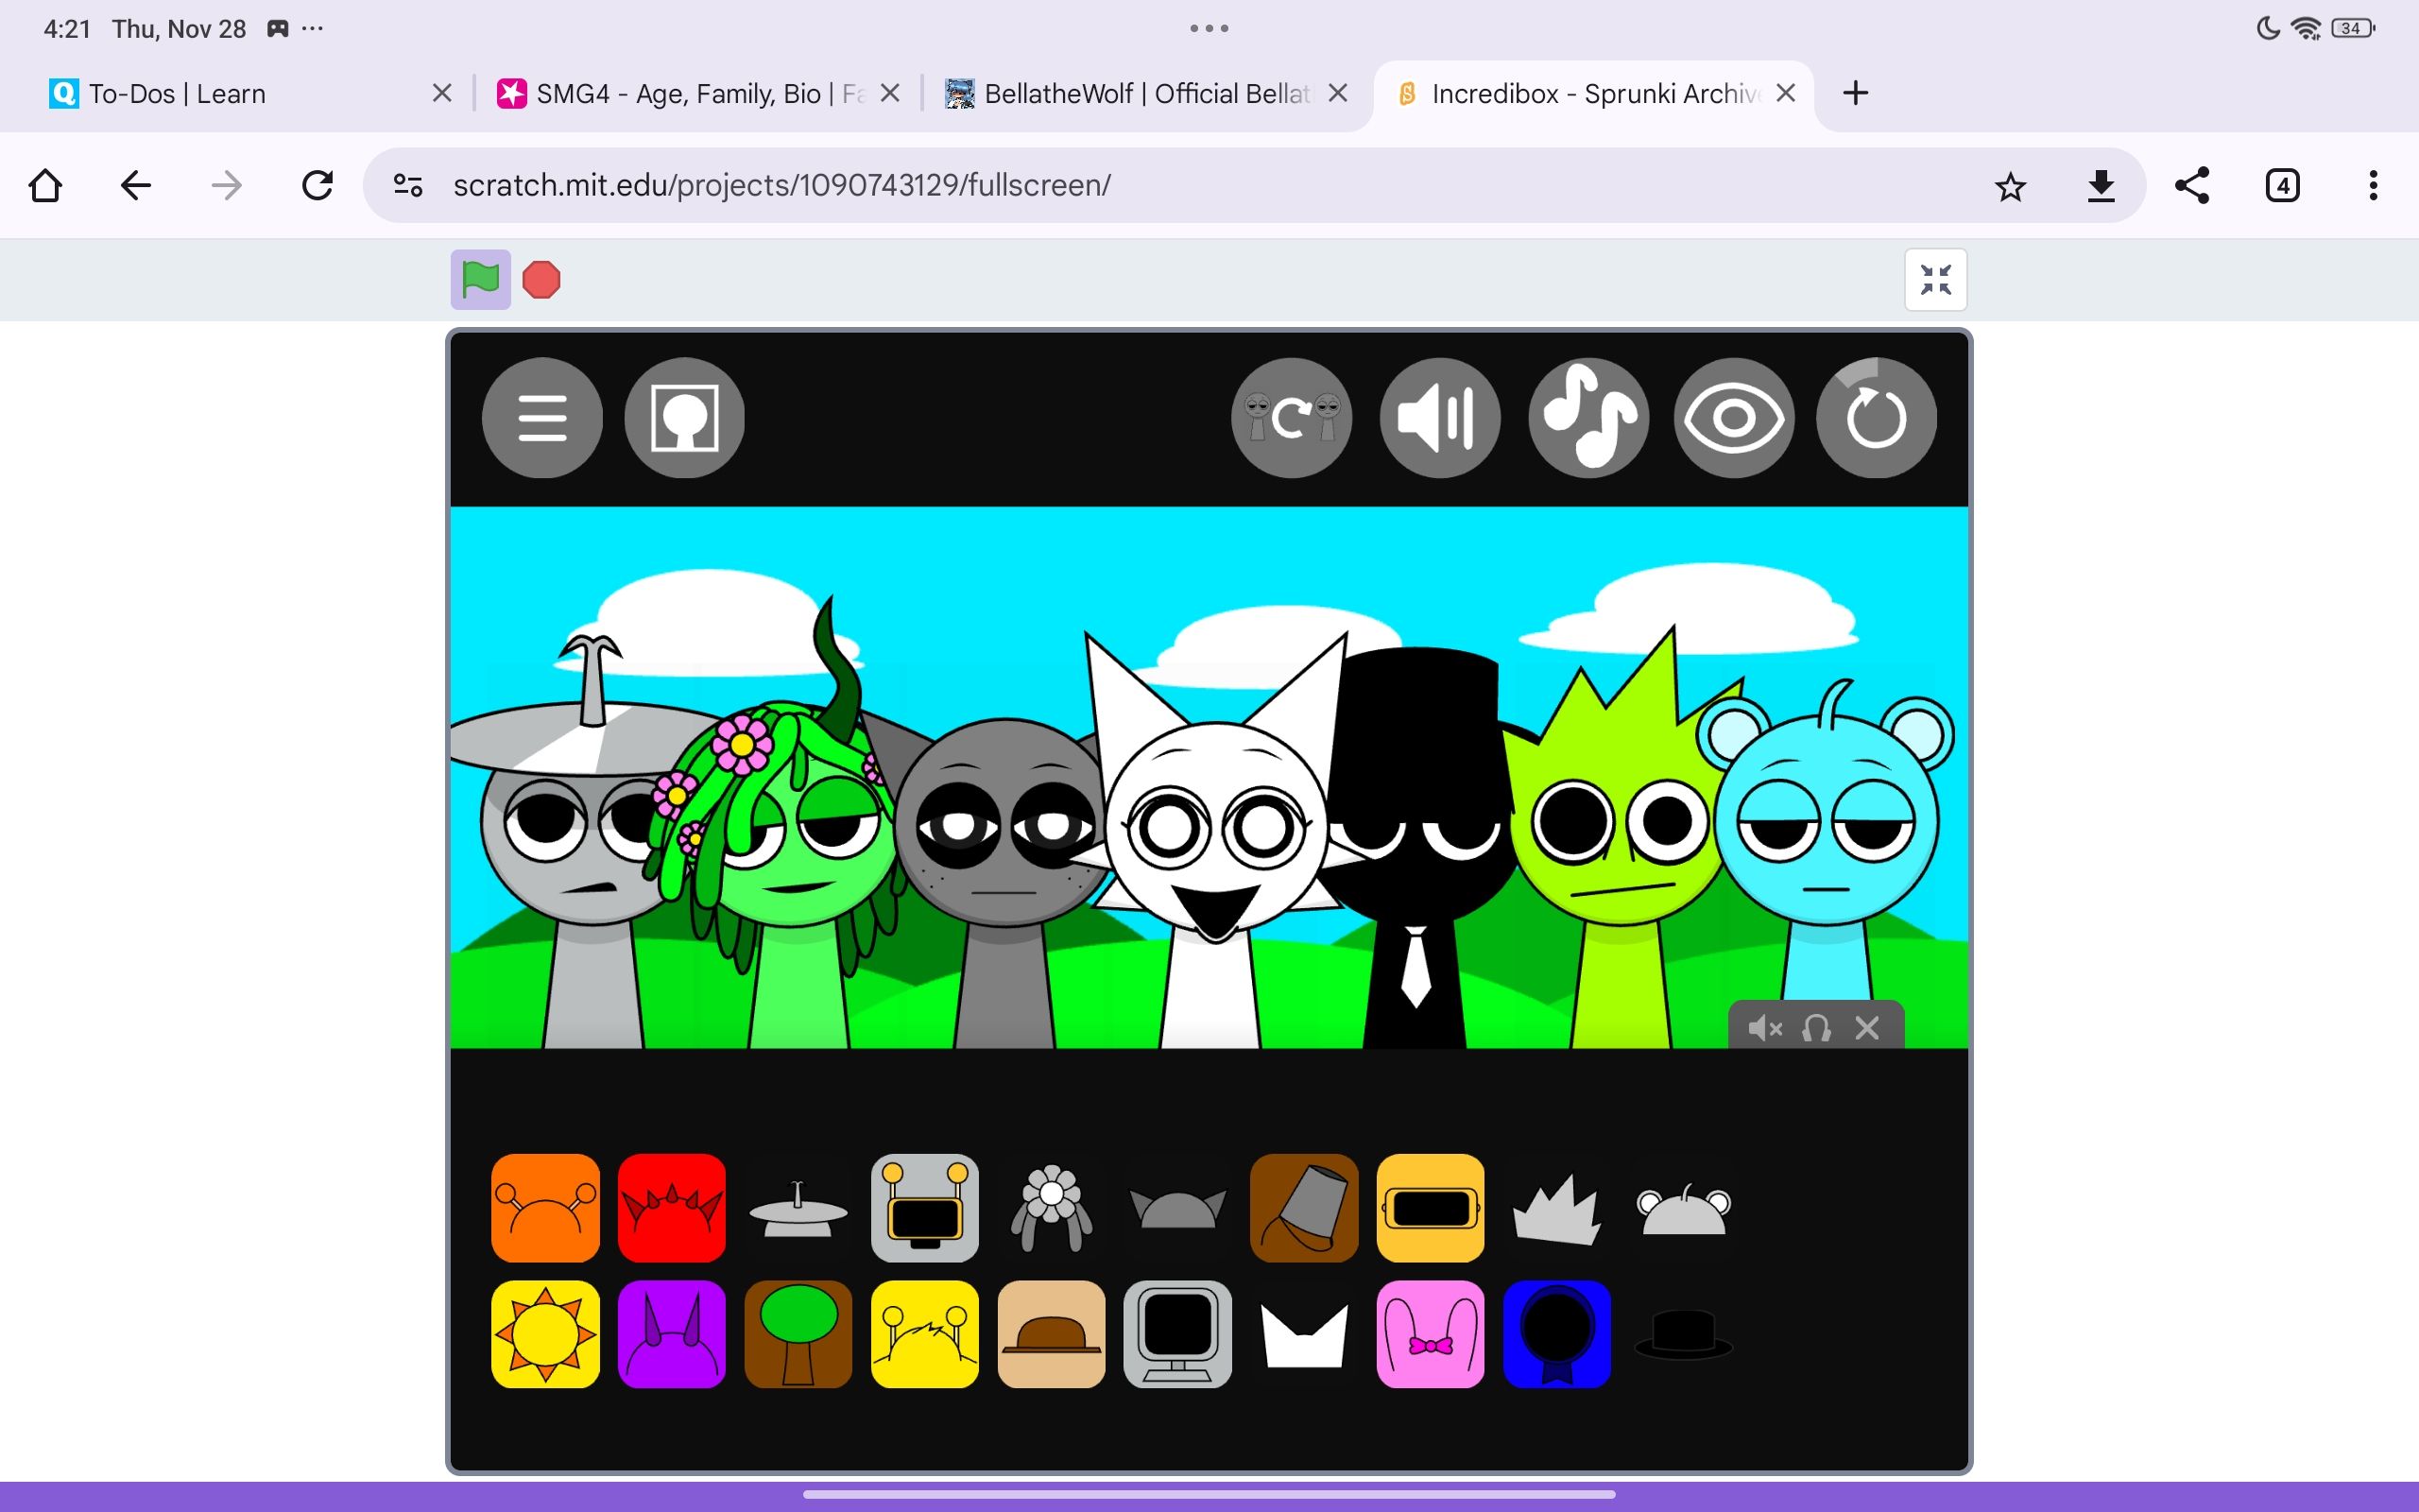Select the blue circle character icon
The width and height of the screenshot is (2419, 1512).
pyautogui.click(x=1556, y=1334)
